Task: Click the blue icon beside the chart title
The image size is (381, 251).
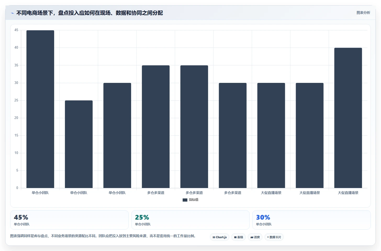Action: pos(12,13)
